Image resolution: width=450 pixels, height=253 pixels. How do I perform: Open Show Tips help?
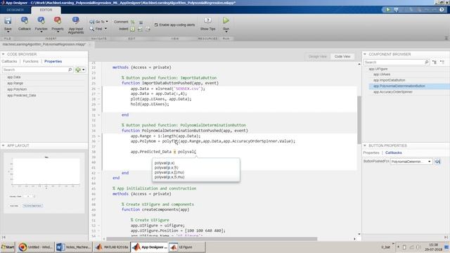tap(208, 24)
